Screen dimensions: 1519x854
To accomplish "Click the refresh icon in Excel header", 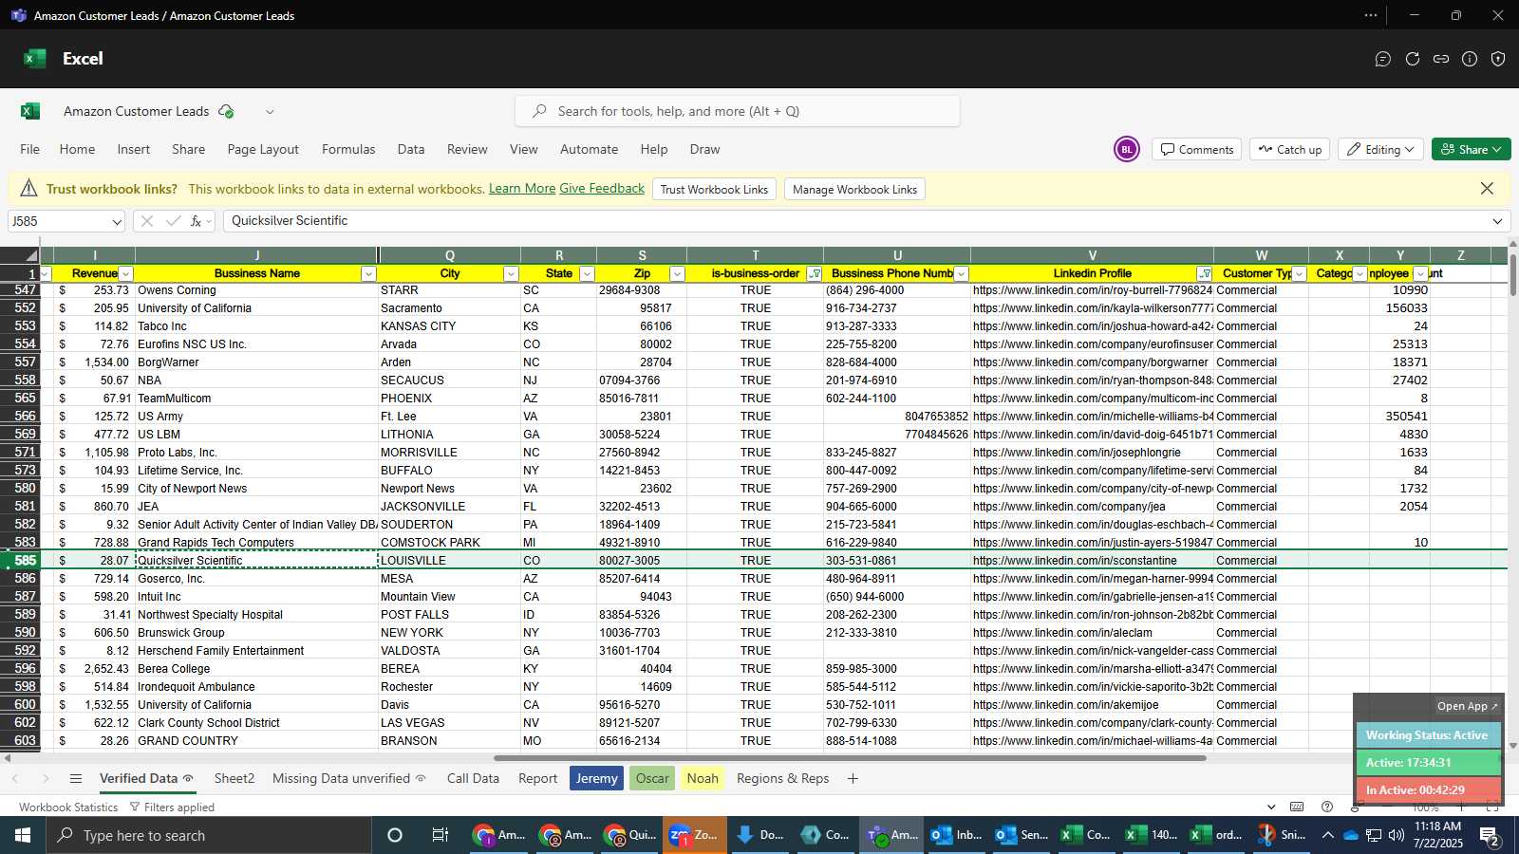I will [1413, 59].
